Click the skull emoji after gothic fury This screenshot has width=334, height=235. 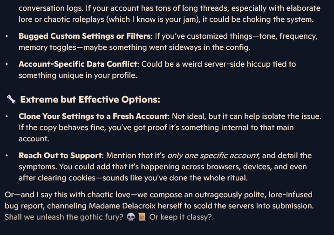click(x=130, y=217)
